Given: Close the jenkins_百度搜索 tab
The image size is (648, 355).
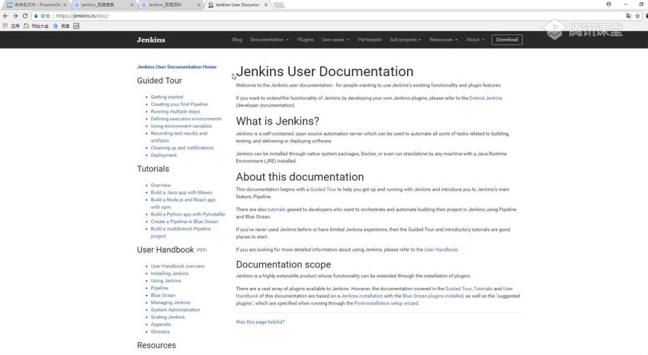Looking at the screenshot, I should pyautogui.click(x=132, y=5).
